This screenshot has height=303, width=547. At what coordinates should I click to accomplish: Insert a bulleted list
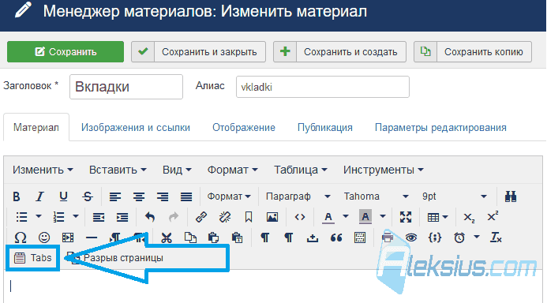(21, 217)
